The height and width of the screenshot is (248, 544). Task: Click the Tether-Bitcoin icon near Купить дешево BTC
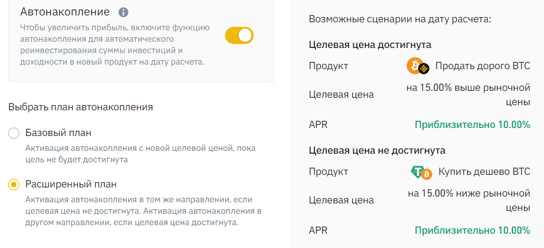tap(421, 172)
